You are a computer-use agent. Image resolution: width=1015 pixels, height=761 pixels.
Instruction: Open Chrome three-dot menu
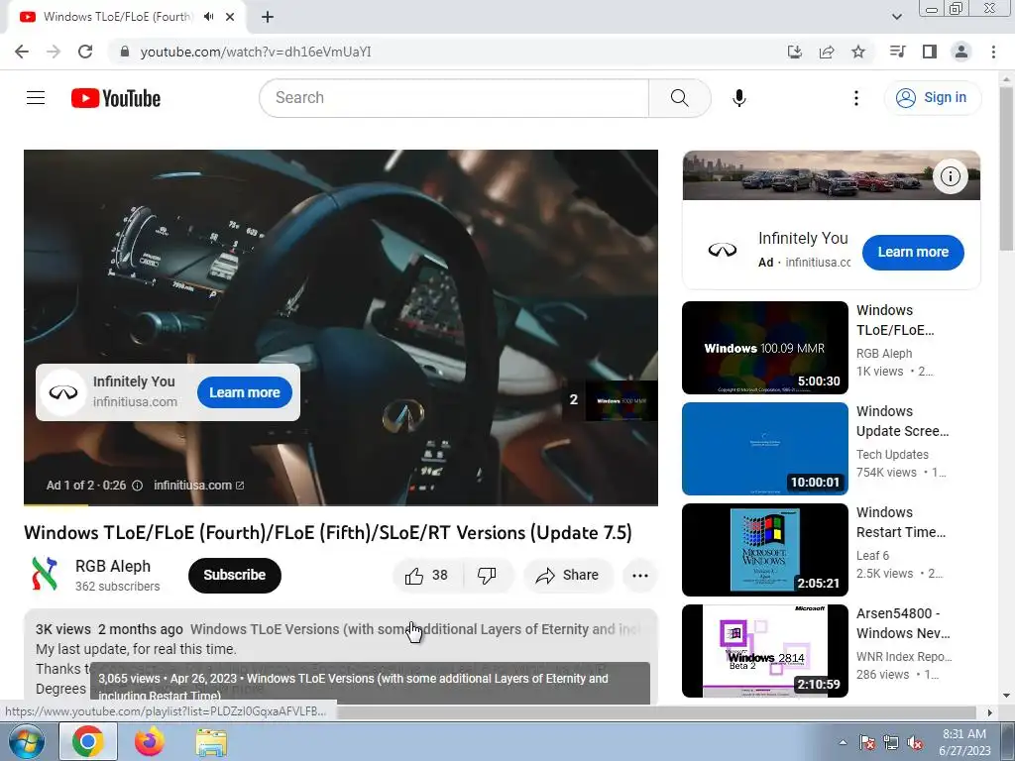(x=993, y=52)
